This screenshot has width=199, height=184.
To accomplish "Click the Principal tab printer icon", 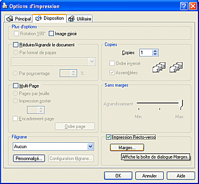I will [x=10, y=19].
